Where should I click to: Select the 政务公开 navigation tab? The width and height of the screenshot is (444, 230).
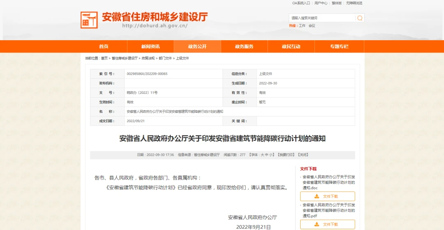(x=197, y=46)
